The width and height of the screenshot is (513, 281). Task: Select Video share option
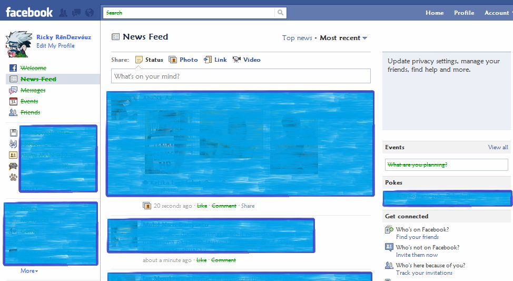coord(252,60)
